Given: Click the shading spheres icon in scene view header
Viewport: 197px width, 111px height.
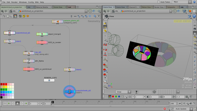Looking at the screenshot, I should (189, 11).
